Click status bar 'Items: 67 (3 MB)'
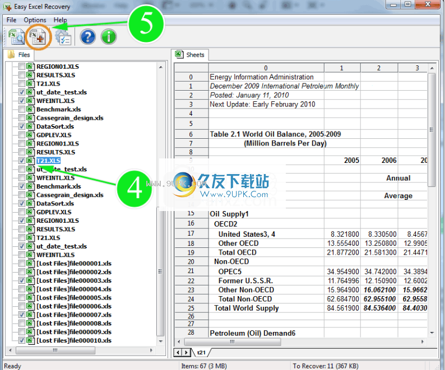Viewport: 445px width, 370px height. tap(204, 366)
